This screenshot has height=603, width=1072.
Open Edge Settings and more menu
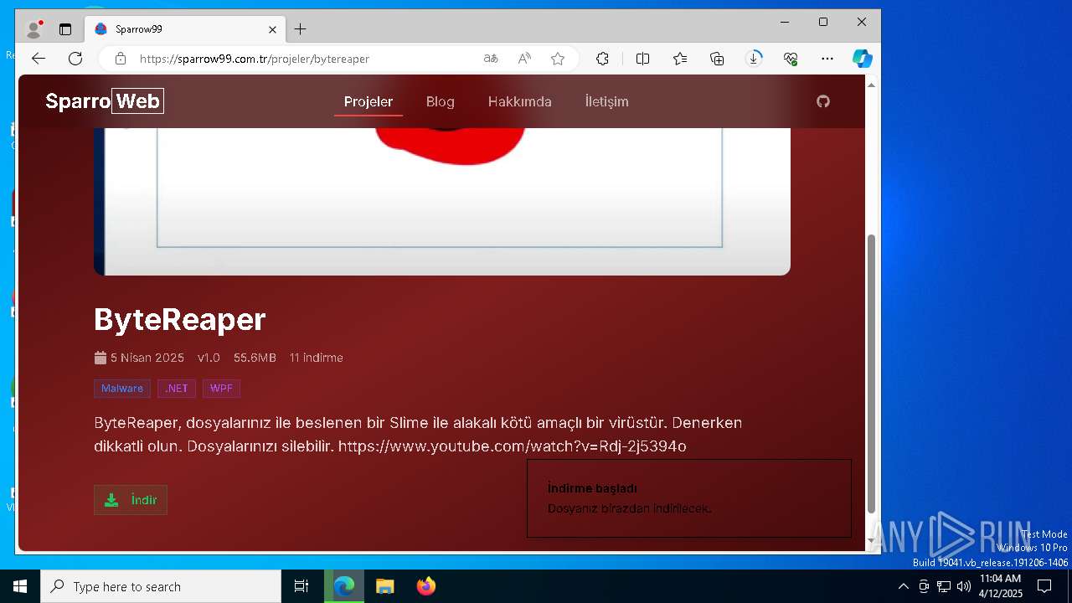(827, 59)
